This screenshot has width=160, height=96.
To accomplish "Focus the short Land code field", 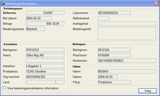I will coord(60,82).
